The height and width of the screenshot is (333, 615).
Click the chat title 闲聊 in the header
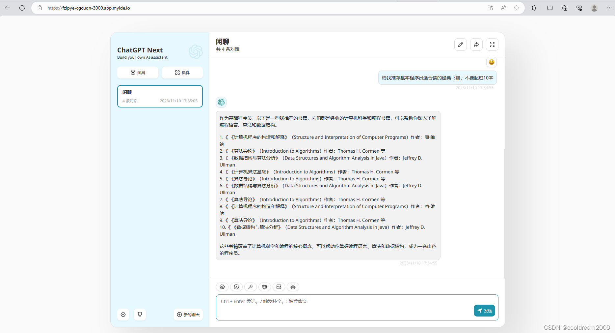point(222,42)
